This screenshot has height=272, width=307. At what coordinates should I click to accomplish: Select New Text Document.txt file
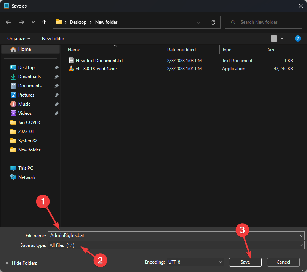pos(99,61)
